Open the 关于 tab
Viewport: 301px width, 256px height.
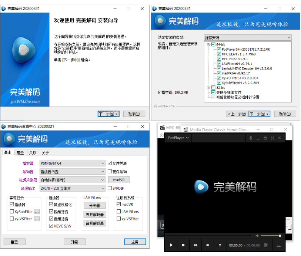[x=44, y=153]
